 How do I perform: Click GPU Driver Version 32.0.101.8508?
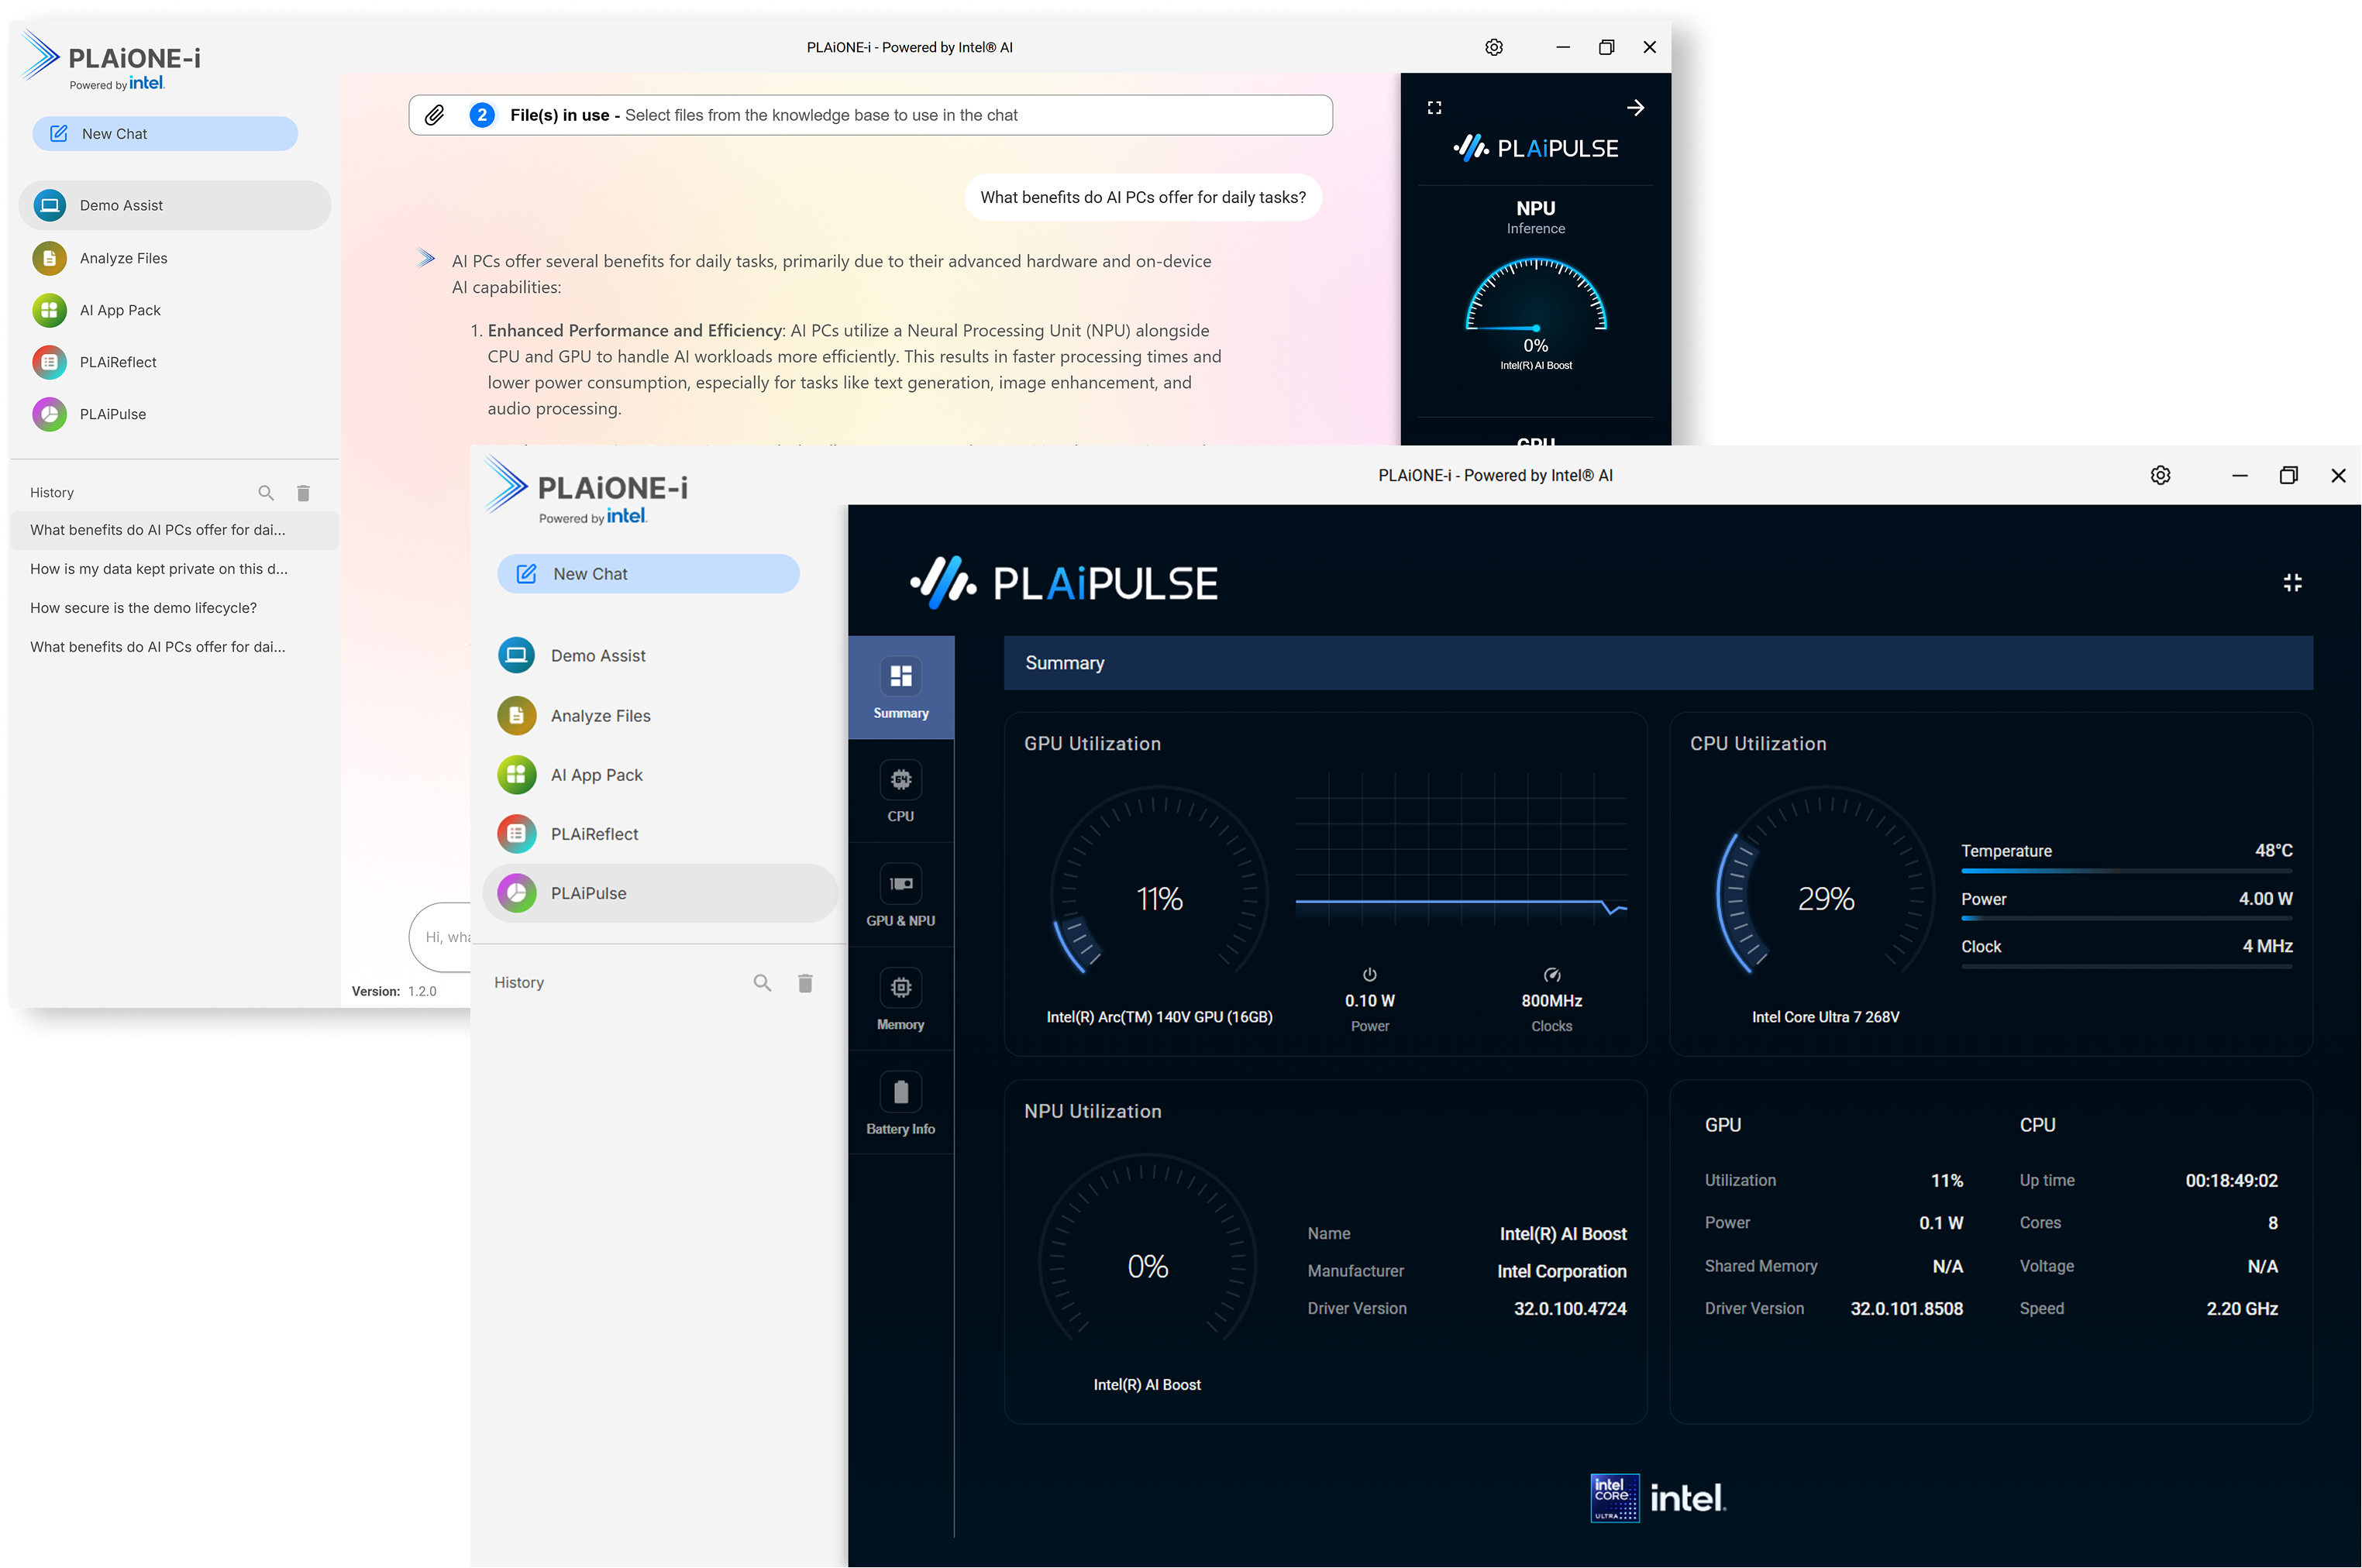tap(1906, 1308)
